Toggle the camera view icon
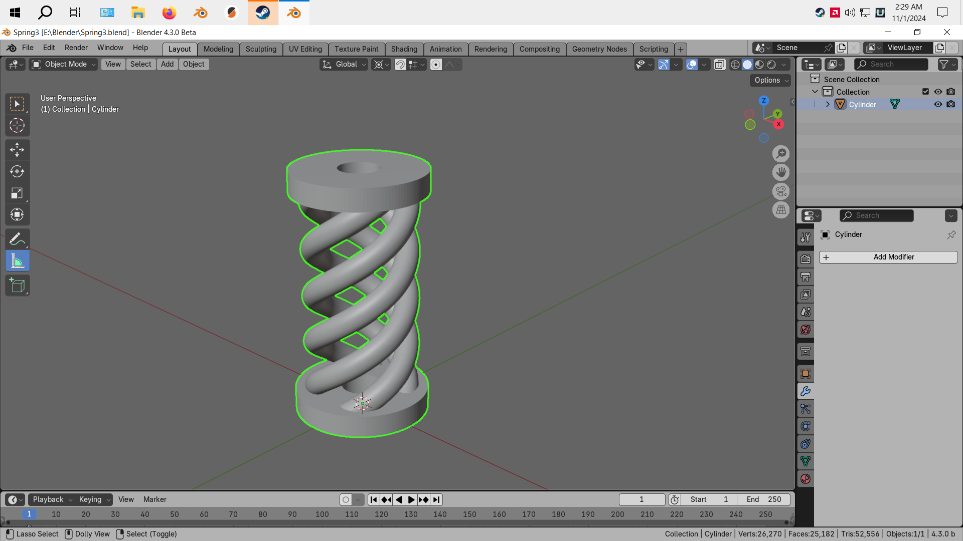963x541 pixels. (x=781, y=191)
